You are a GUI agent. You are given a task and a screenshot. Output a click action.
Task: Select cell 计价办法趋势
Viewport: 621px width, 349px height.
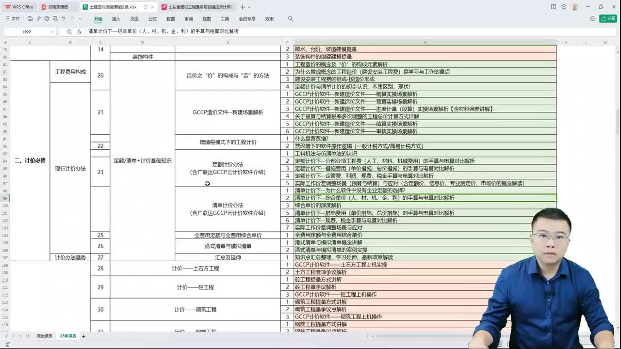[70, 257]
